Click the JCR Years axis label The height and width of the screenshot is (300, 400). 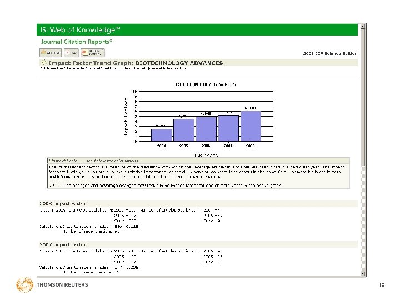[x=206, y=155]
